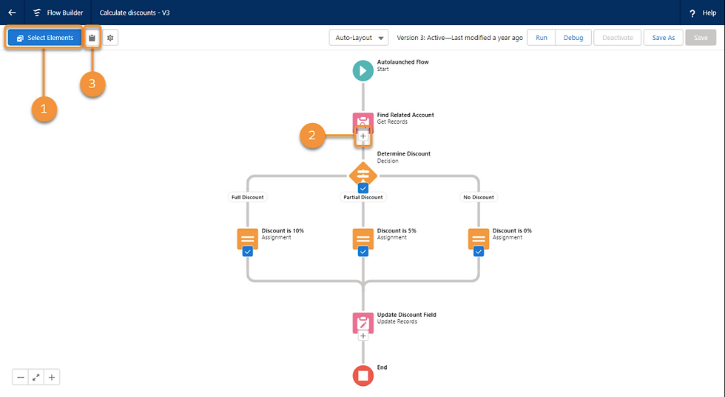Click the Save As button
This screenshot has height=397, width=725.
coord(664,38)
